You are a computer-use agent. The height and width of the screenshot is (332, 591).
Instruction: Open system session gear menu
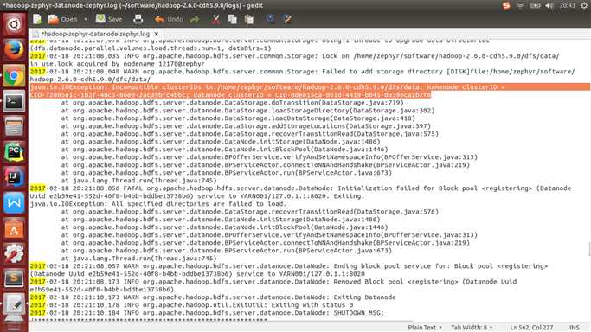pos(584,5)
